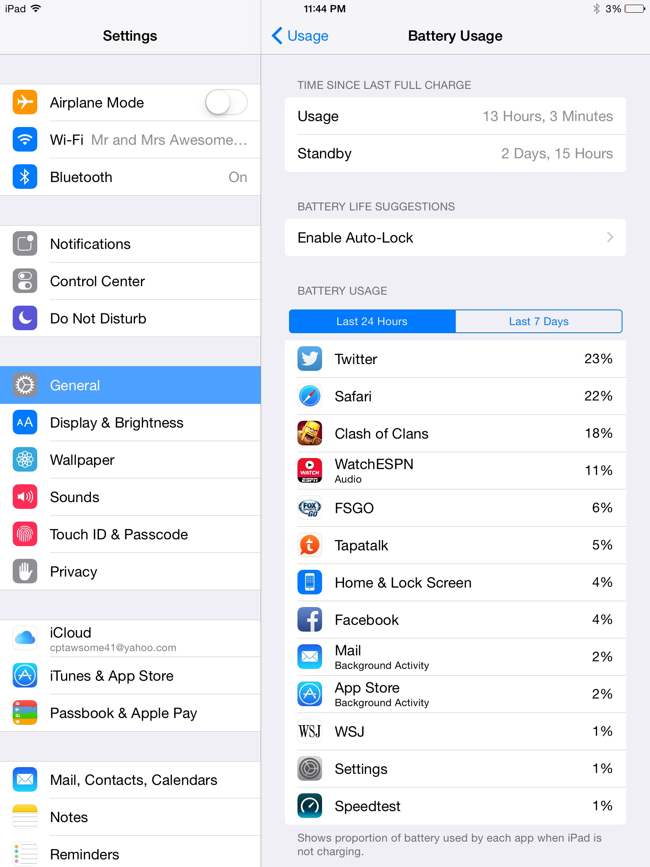Tap the Speedtest app icon
650x867 pixels.
click(310, 806)
